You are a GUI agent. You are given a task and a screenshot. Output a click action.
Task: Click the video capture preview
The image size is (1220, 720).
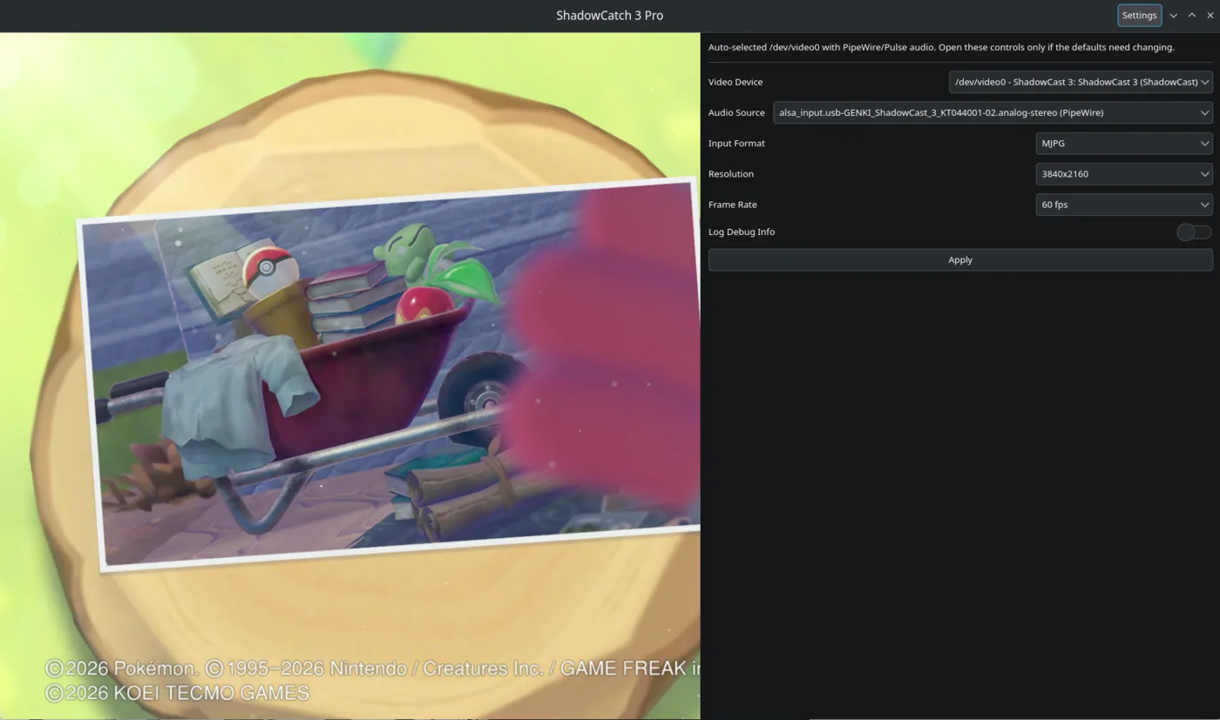click(x=350, y=375)
